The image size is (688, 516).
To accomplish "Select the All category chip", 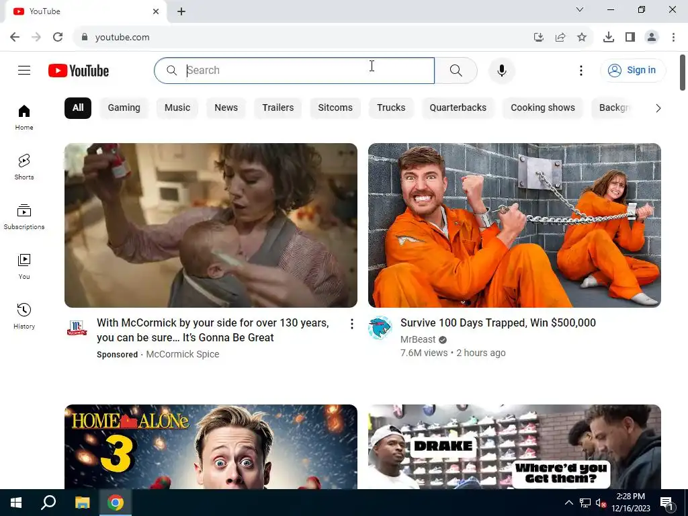I will click(78, 108).
